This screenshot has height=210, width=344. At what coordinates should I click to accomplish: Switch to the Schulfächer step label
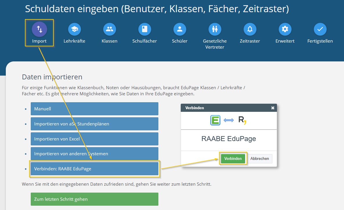[144, 41]
